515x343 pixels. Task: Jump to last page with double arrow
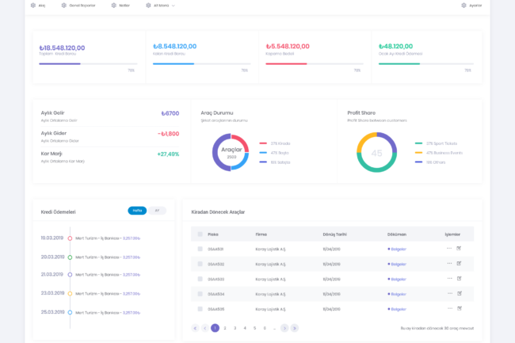[x=295, y=328]
